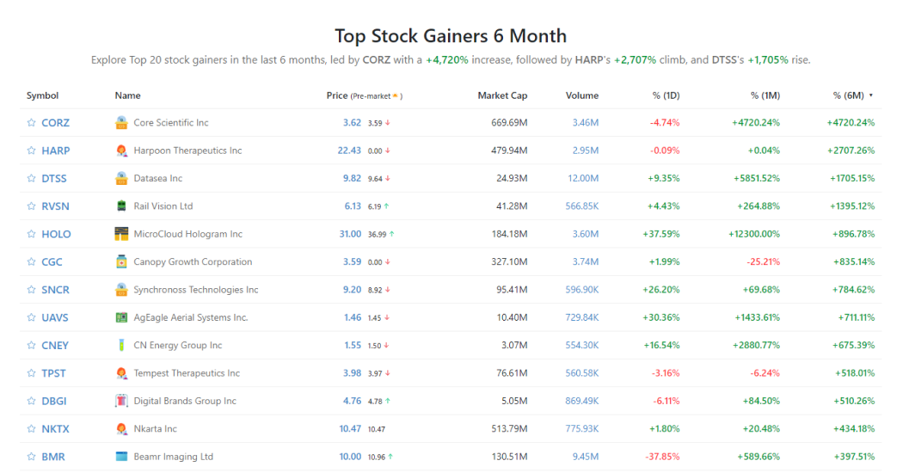Star CORZ to add to watchlist

(31, 123)
